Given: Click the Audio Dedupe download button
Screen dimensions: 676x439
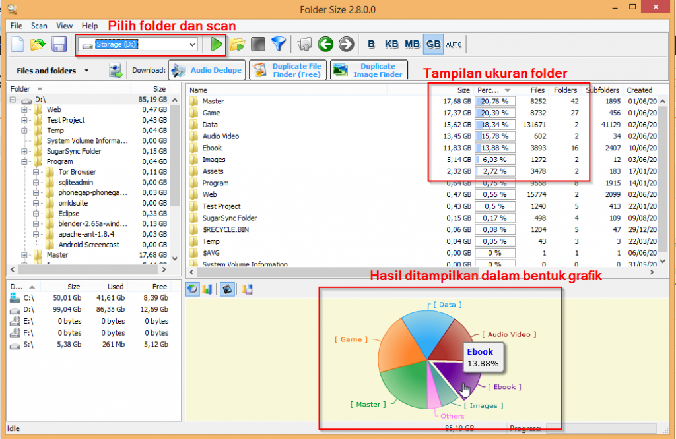Looking at the screenshot, I should pos(207,70).
